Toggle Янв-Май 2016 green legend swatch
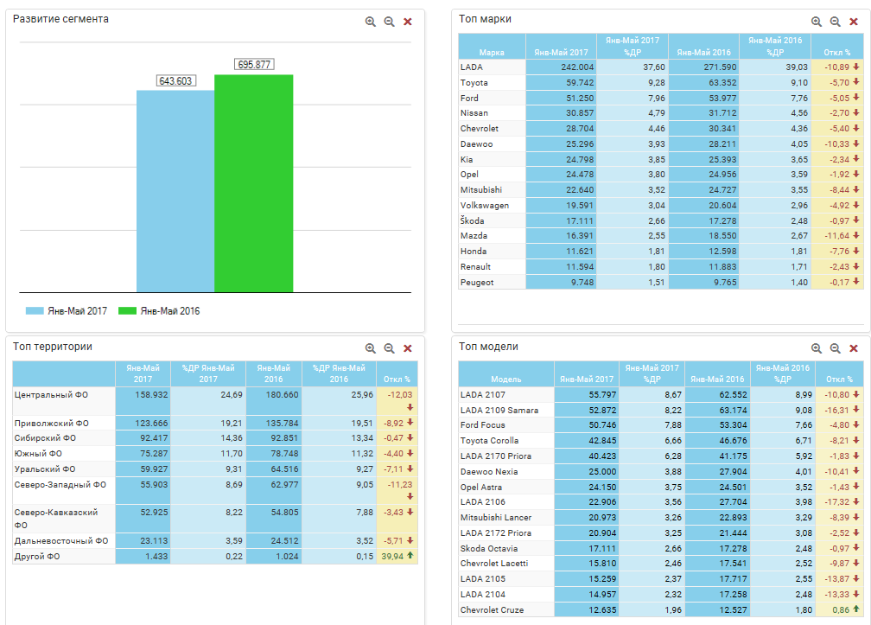The image size is (871, 625). 127,311
